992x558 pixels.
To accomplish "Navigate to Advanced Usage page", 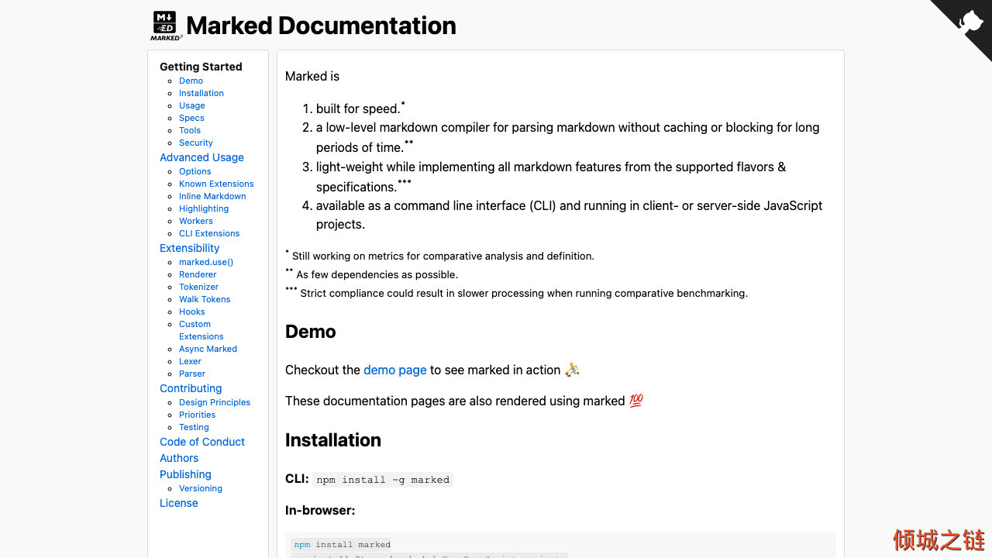I will click(201, 157).
